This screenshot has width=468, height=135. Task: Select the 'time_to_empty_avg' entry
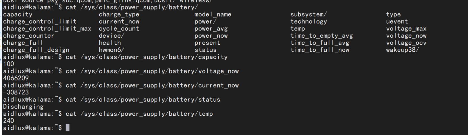coord(321,36)
